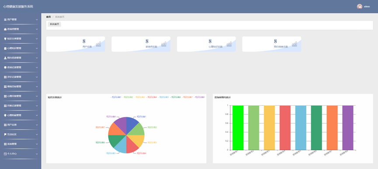Toggle 知识分类3 in the pie legend

click(140, 97)
